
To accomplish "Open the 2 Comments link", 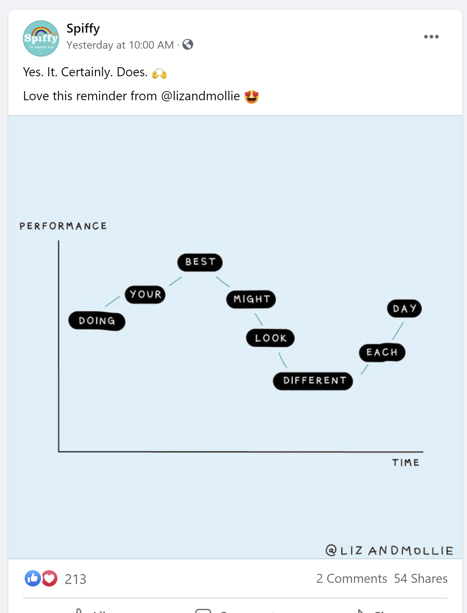I will click(x=351, y=579).
